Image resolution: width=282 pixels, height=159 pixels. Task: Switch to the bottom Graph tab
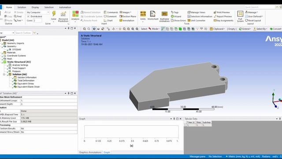click(x=107, y=152)
